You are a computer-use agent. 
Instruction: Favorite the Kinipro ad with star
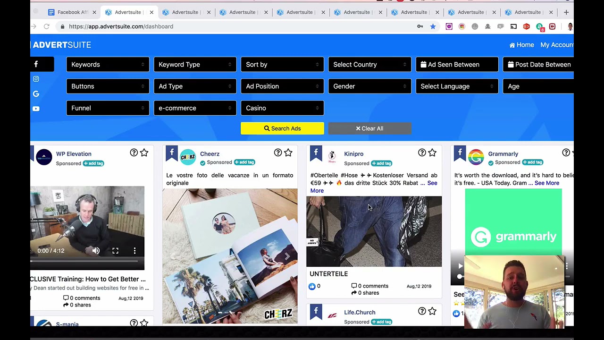pyautogui.click(x=432, y=153)
